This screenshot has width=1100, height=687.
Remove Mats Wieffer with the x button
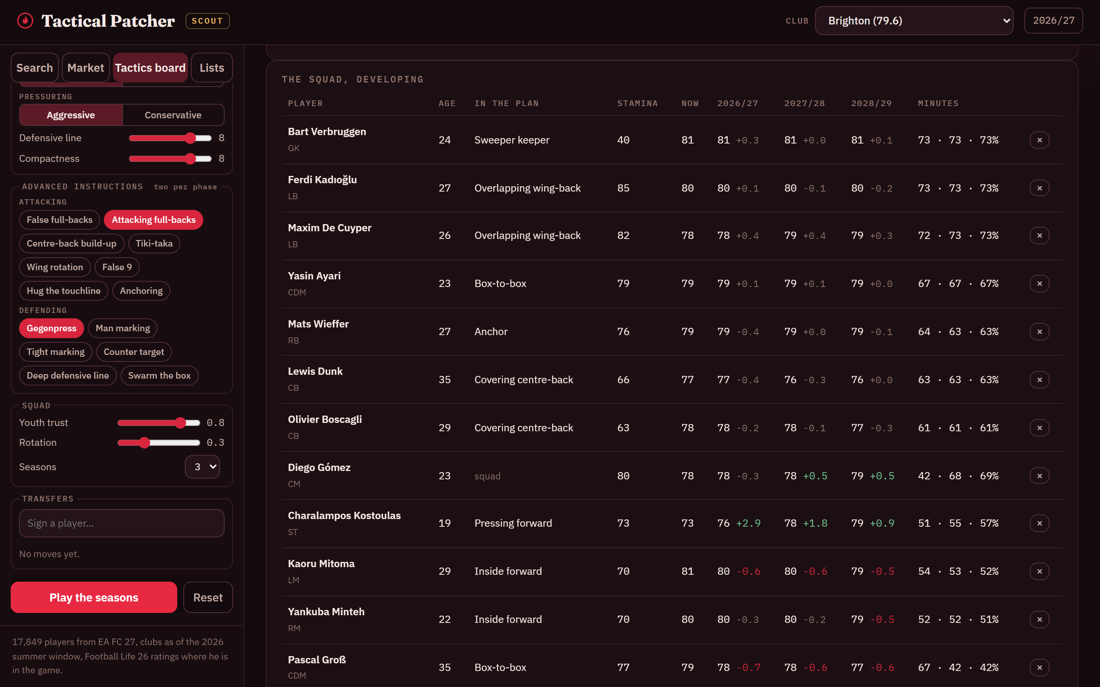[x=1039, y=332]
